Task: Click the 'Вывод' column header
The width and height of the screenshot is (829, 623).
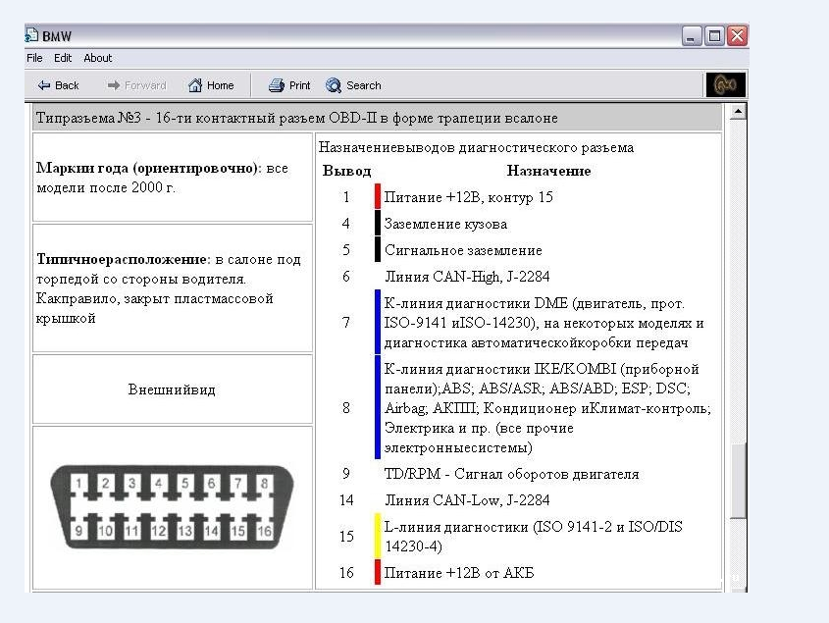Action: 347,171
